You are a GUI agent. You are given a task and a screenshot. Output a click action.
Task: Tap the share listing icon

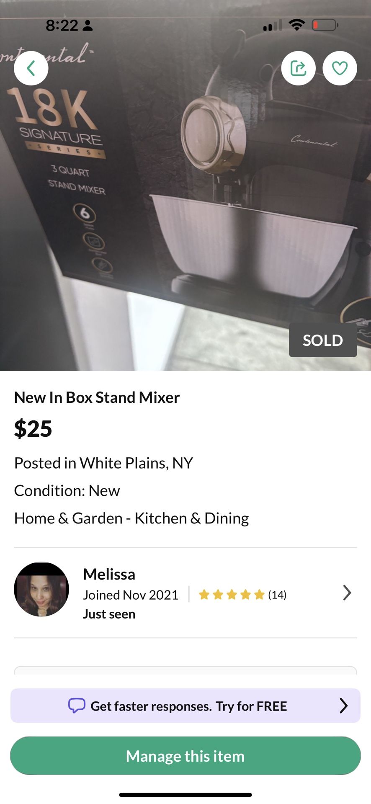(298, 68)
